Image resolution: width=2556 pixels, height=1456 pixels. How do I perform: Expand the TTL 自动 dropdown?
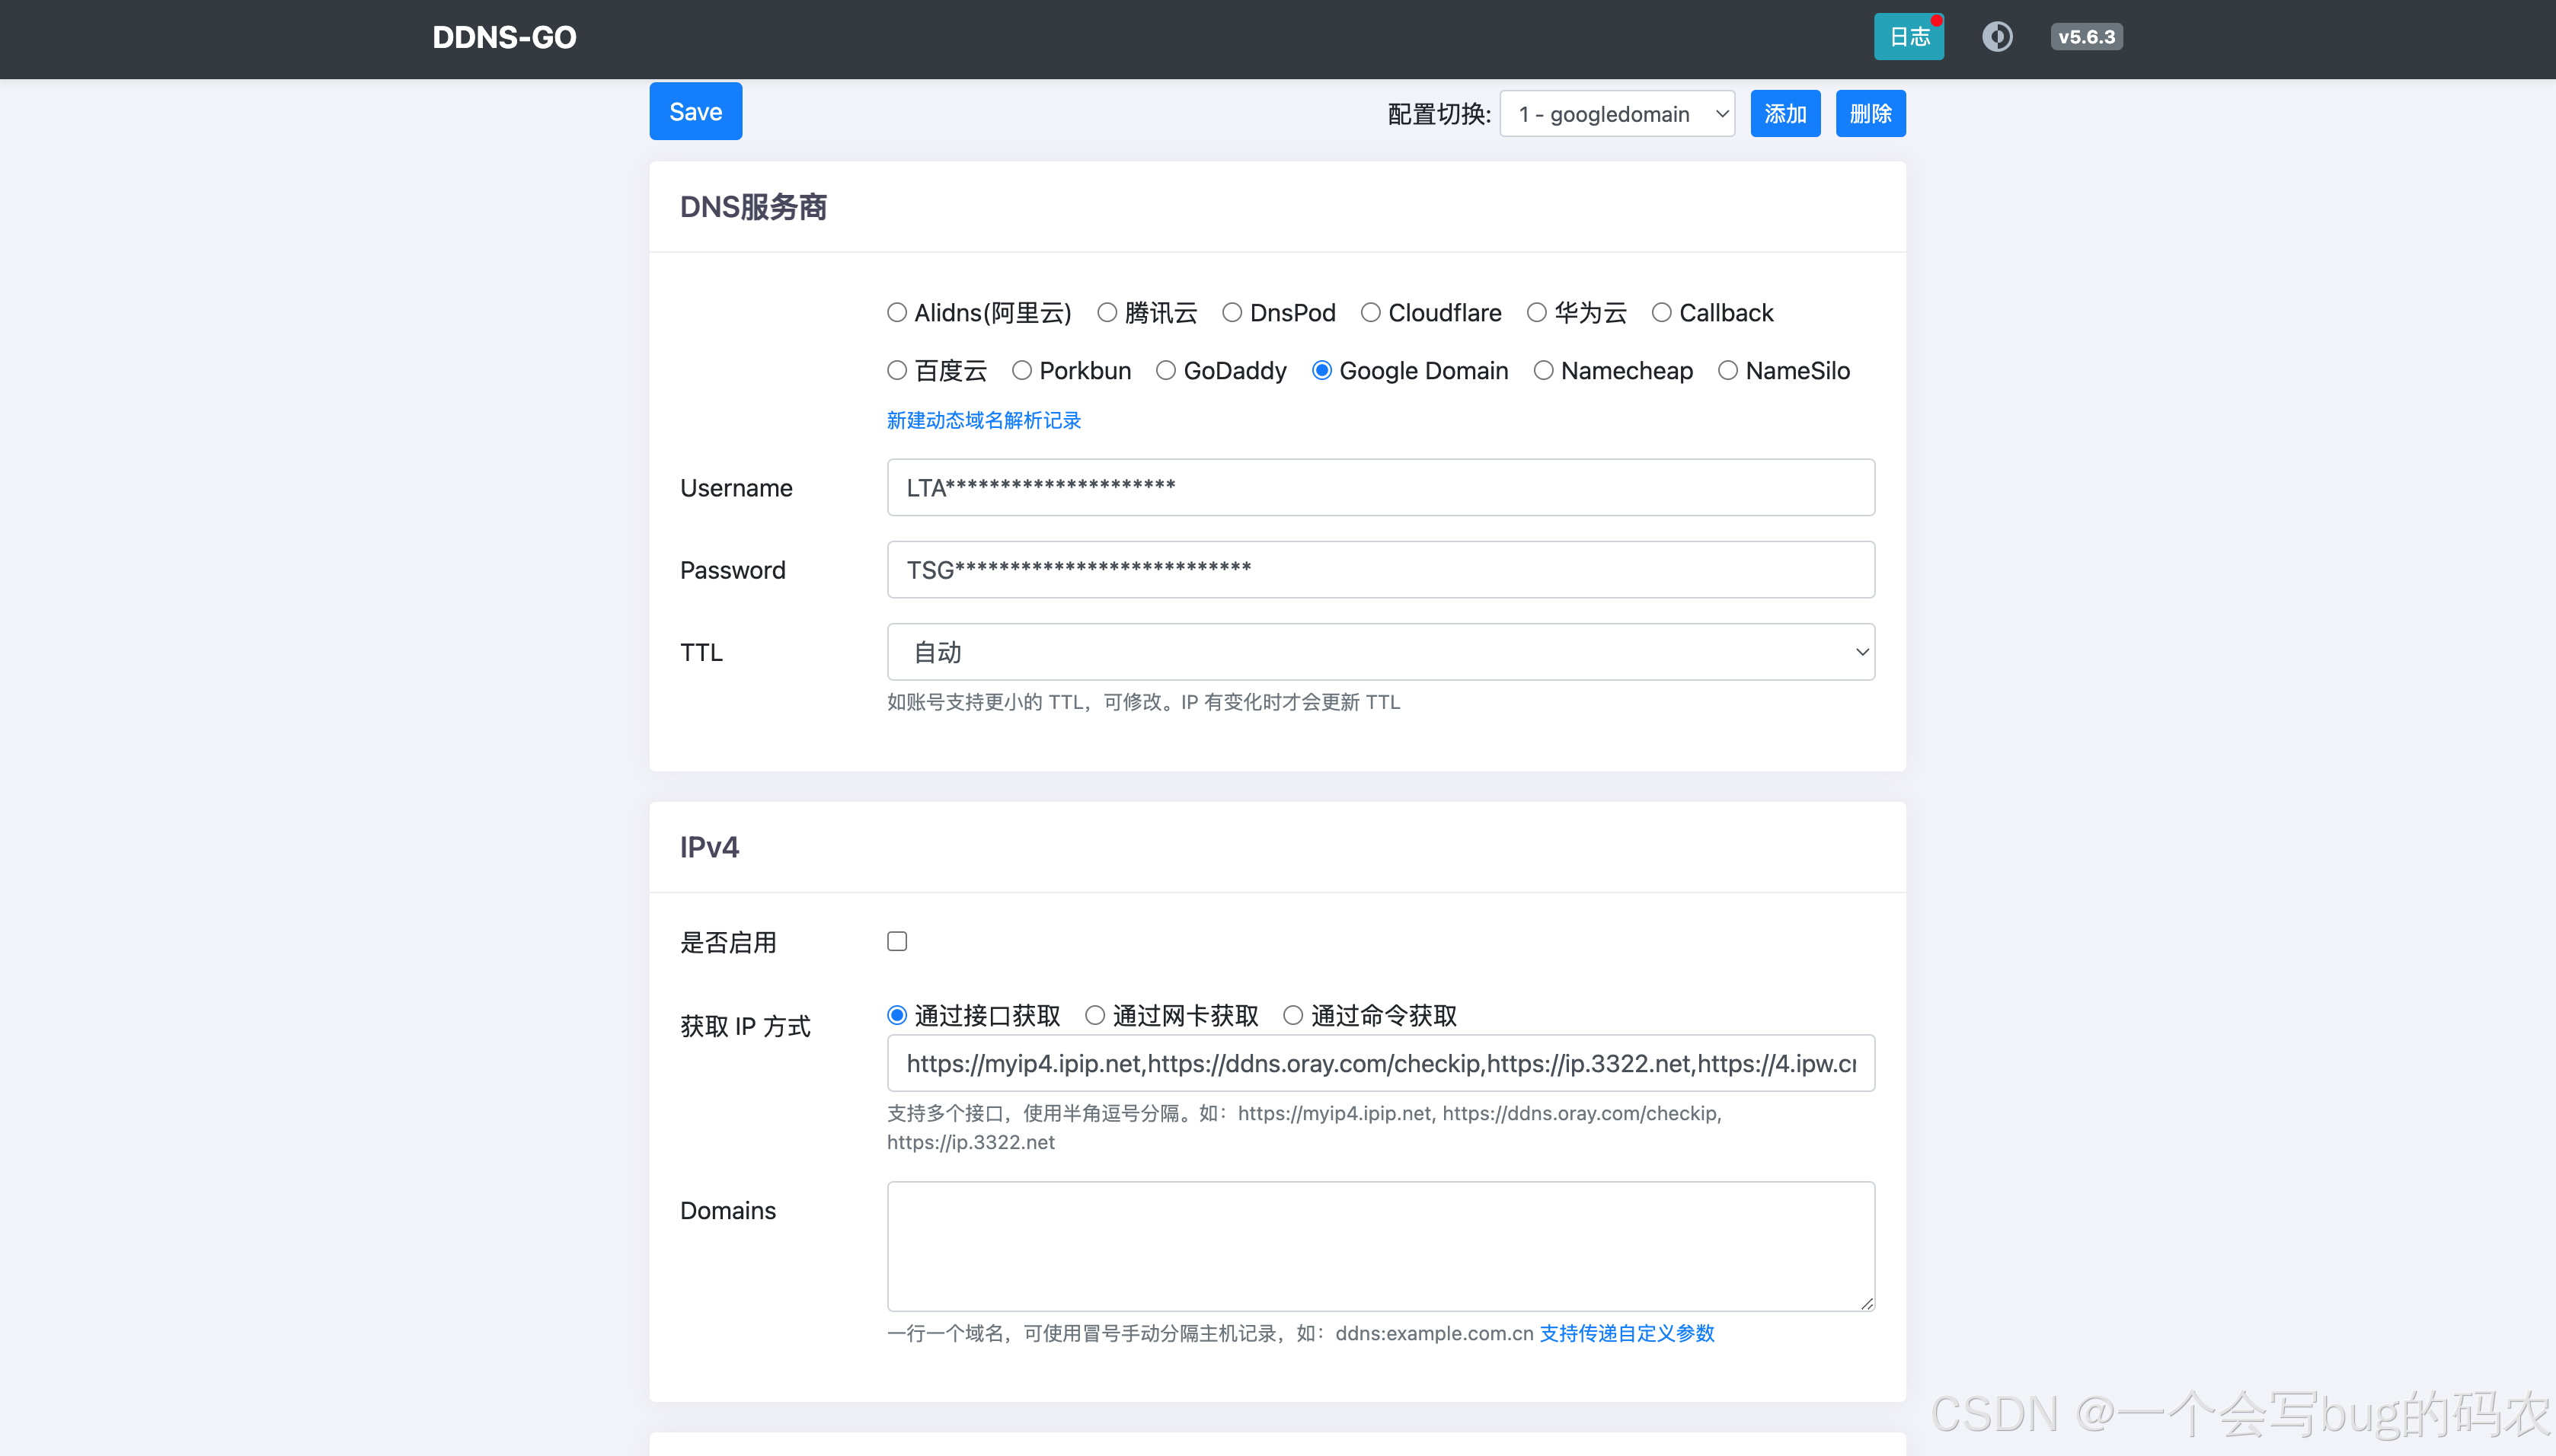coord(1380,652)
